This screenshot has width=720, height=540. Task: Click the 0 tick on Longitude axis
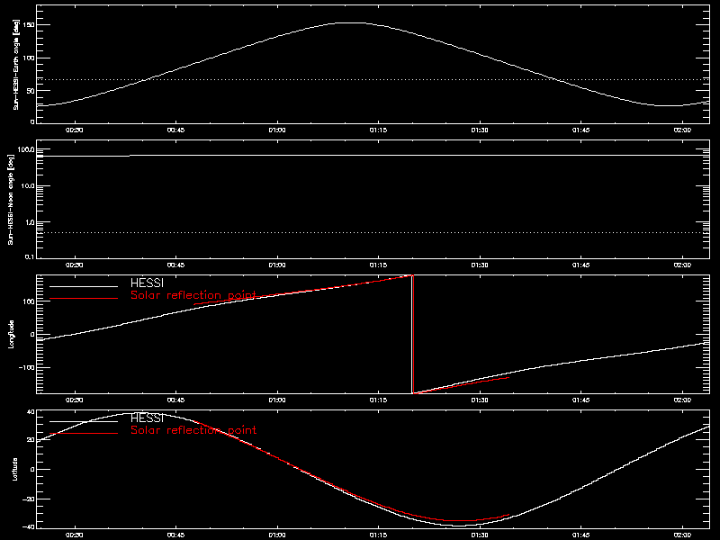pyautogui.click(x=32, y=335)
